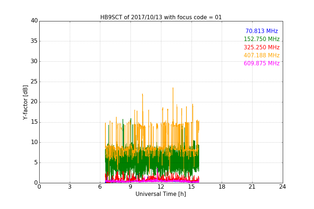The image size is (314, 209).
Task: Click the y-axis tick label 25
Action: pyautogui.click(x=34, y=82)
